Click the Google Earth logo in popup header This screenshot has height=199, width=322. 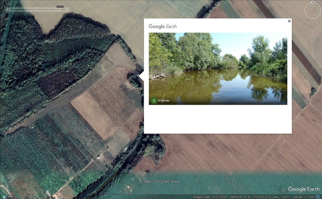(163, 26)
